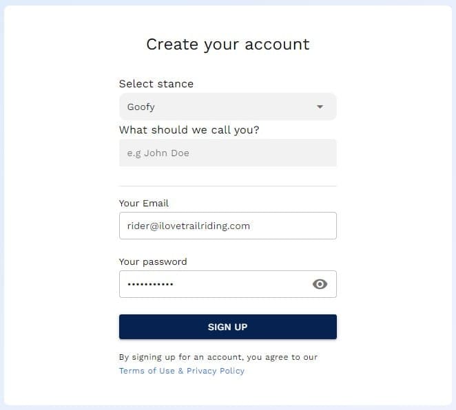
Task: Select the 'Goofy' value text in stance field
Action: click(141, 107)
